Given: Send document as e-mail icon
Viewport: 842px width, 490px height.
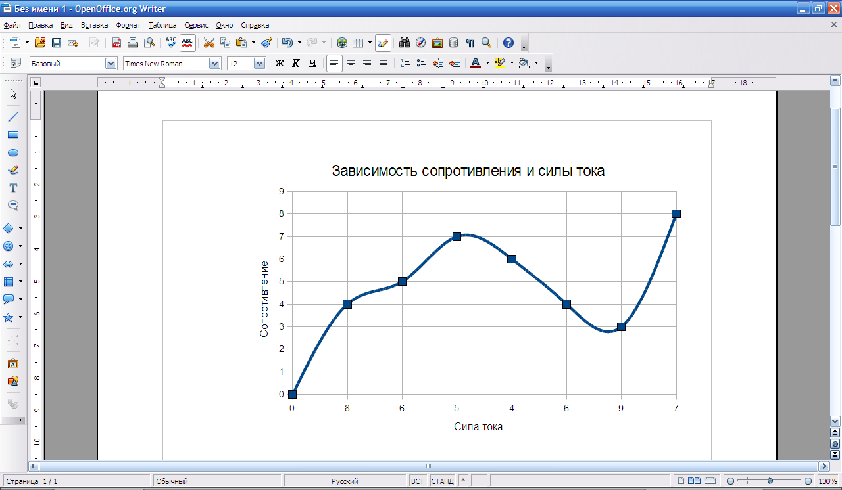Looking at the screenshot, I should tap(73, 43).
